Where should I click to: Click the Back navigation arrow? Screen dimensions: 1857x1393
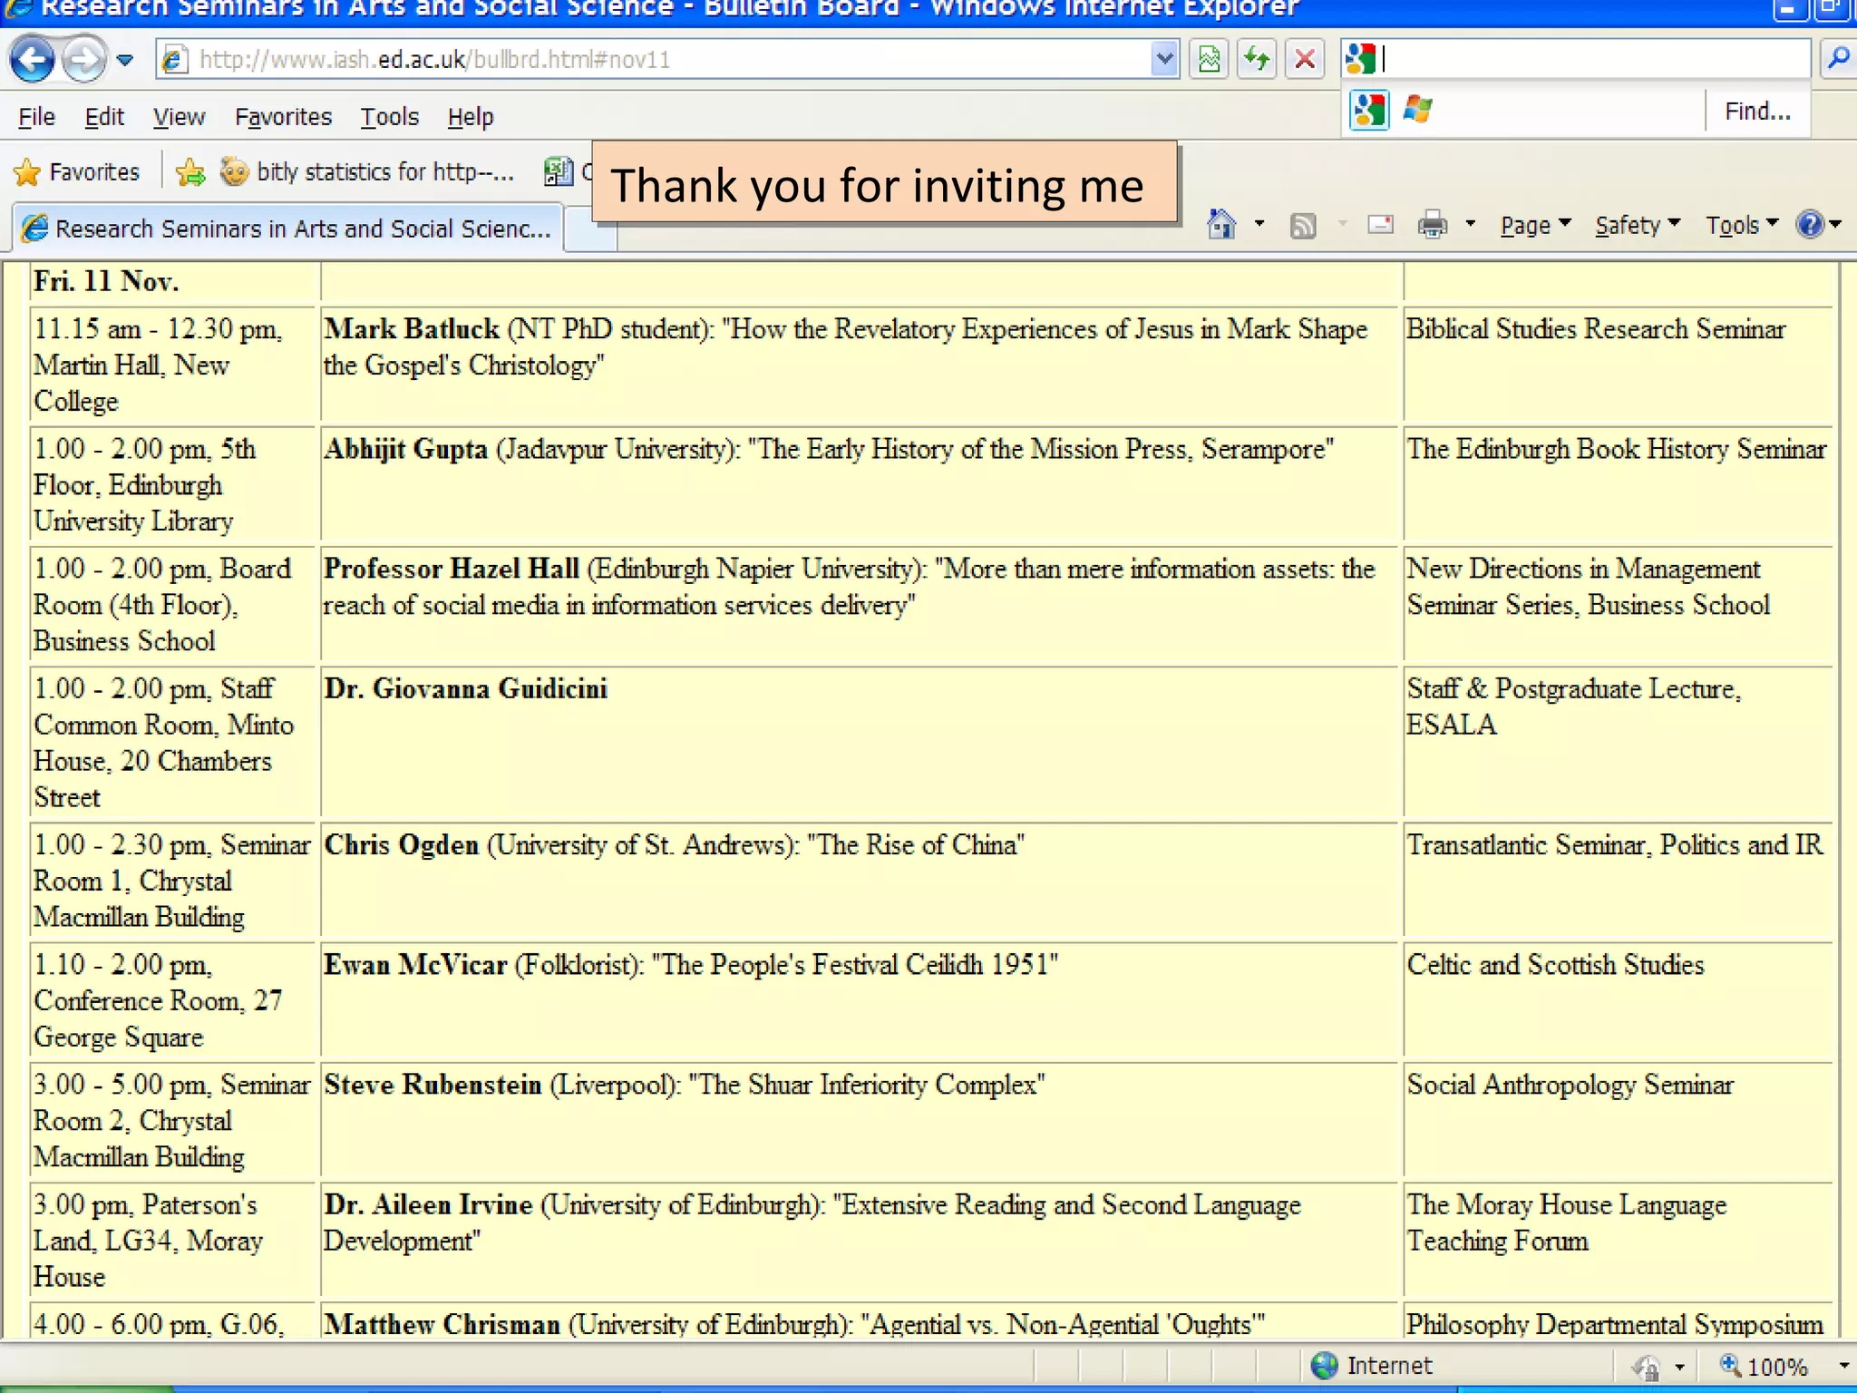pos(33,60)
